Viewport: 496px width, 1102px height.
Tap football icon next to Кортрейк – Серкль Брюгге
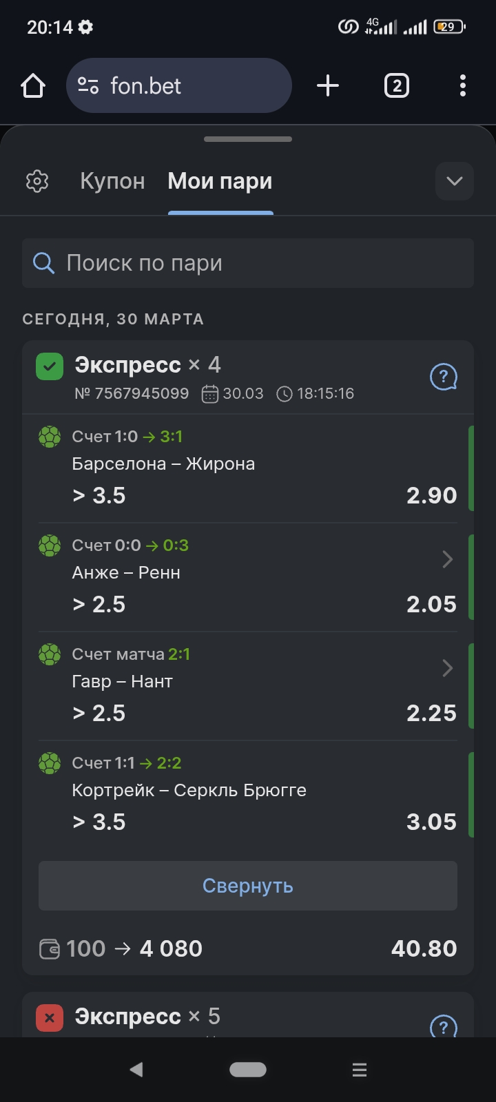click(50, 763)
